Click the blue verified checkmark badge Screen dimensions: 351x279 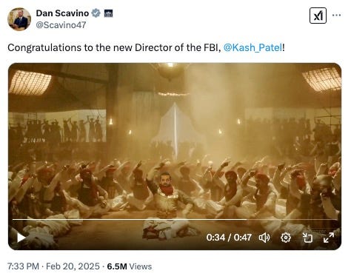click(96, 13)
